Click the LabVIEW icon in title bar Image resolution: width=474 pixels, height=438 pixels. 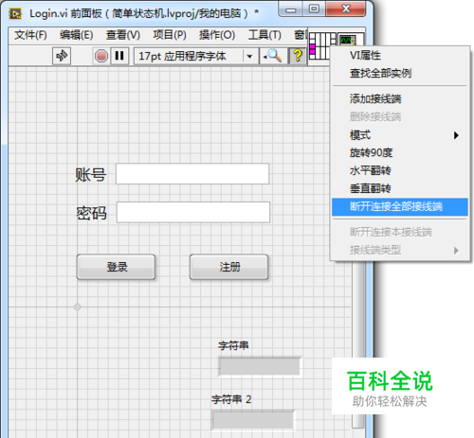[x=15, y=14]
